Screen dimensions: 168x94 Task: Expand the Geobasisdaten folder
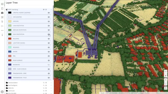[x=51, y=83]
